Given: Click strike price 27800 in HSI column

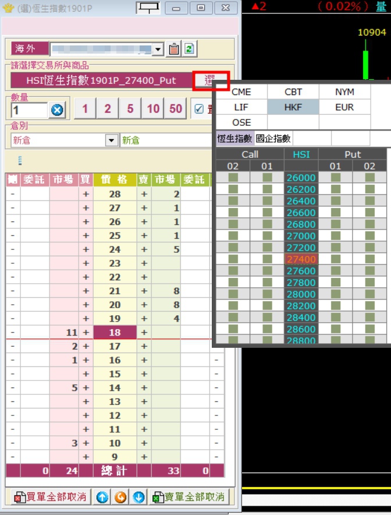Looking at the screenshot, I should tap(301, 283).
